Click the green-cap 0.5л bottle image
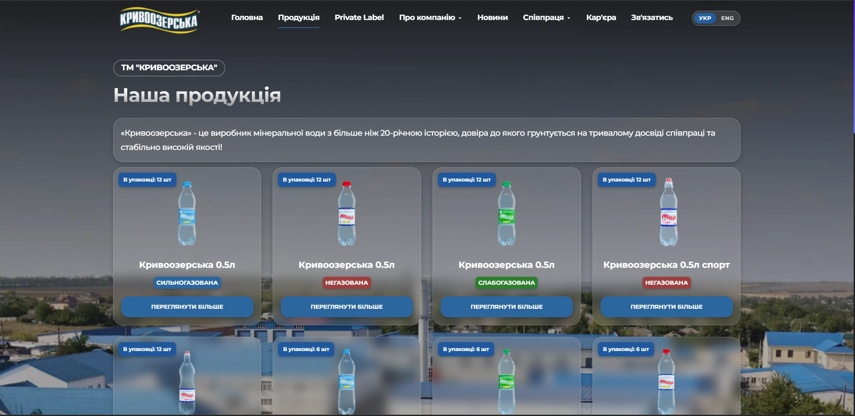855x416 pixels. click(x=507, y=214)
